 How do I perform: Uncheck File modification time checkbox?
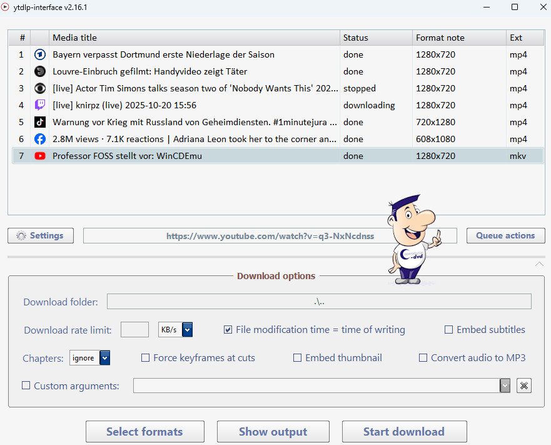pos(228,330)
